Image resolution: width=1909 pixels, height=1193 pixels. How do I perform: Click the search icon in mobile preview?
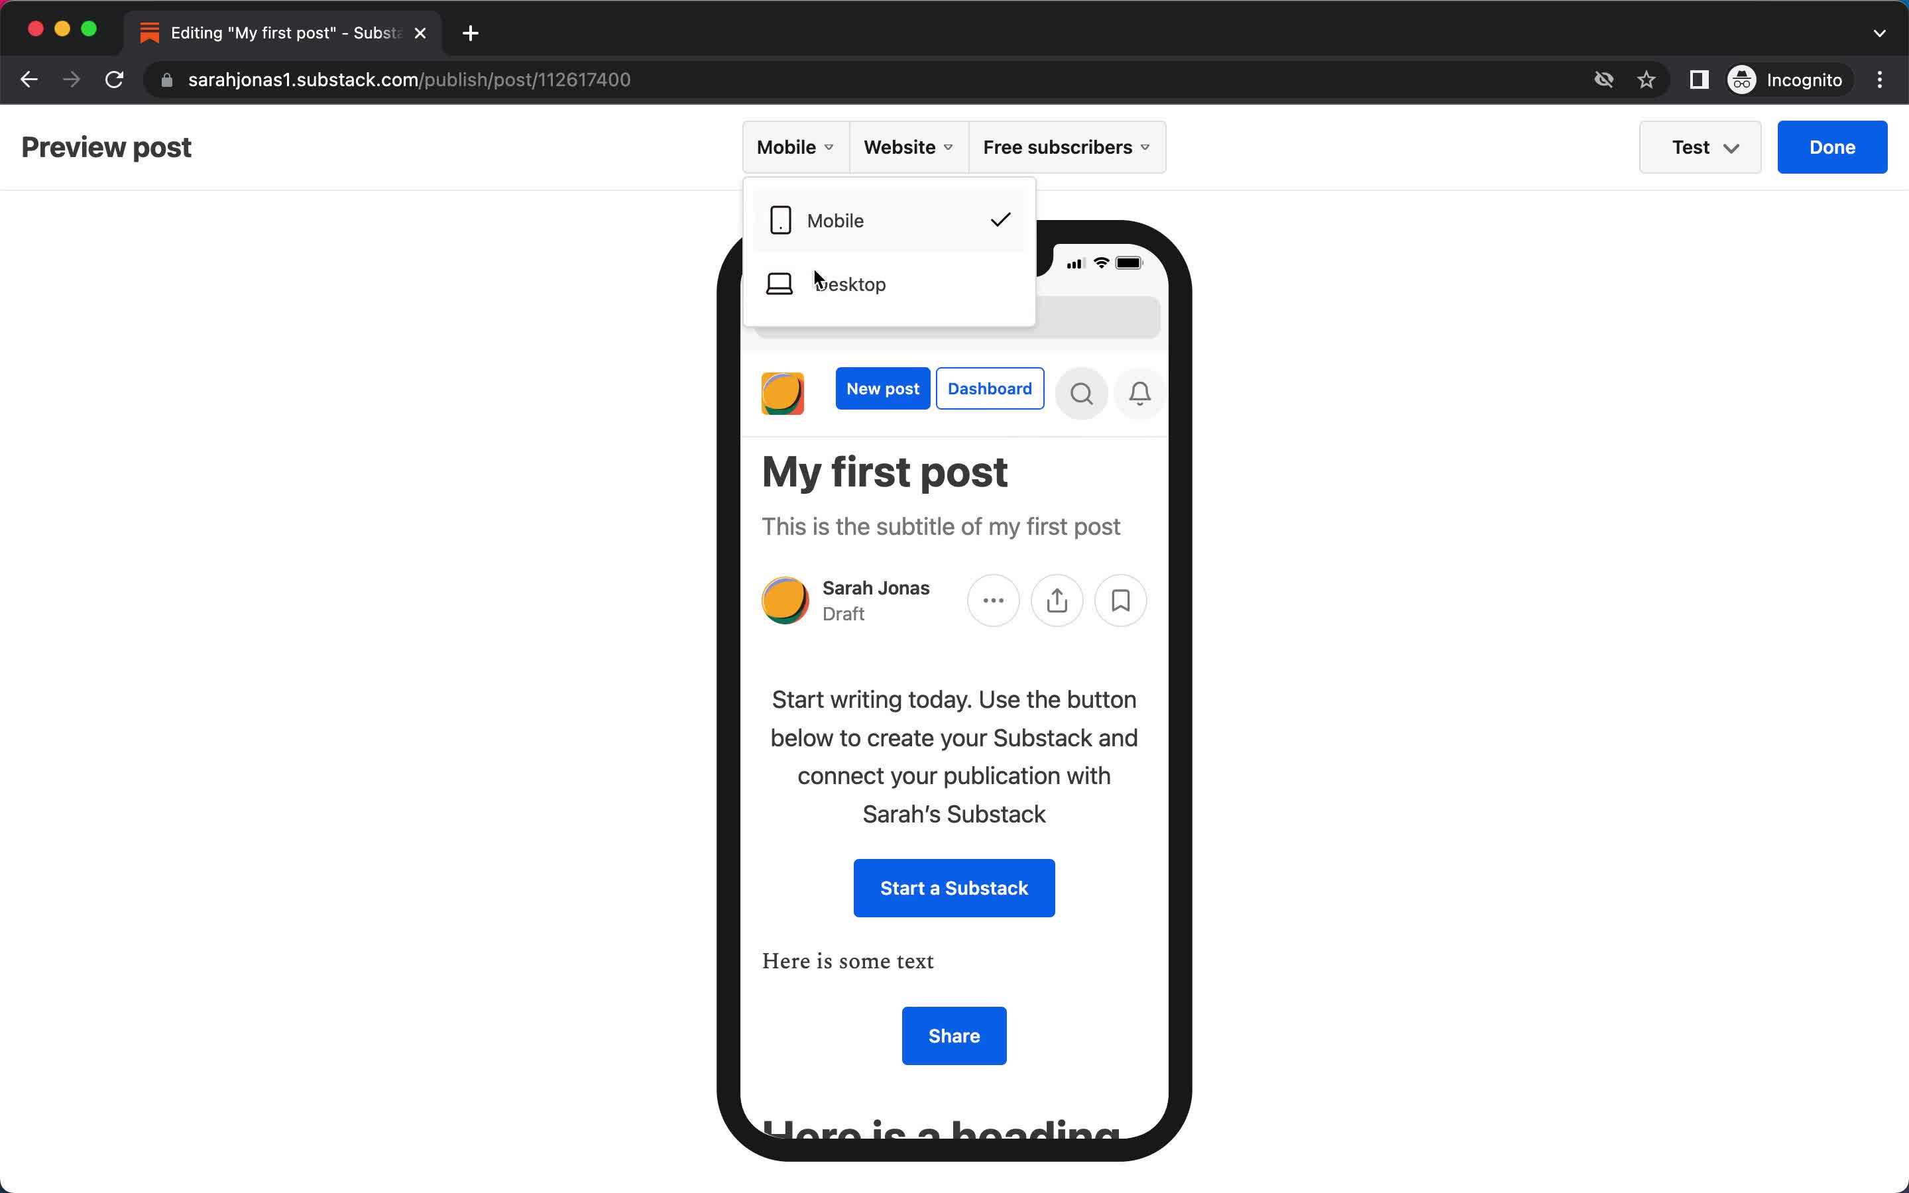1080,393
